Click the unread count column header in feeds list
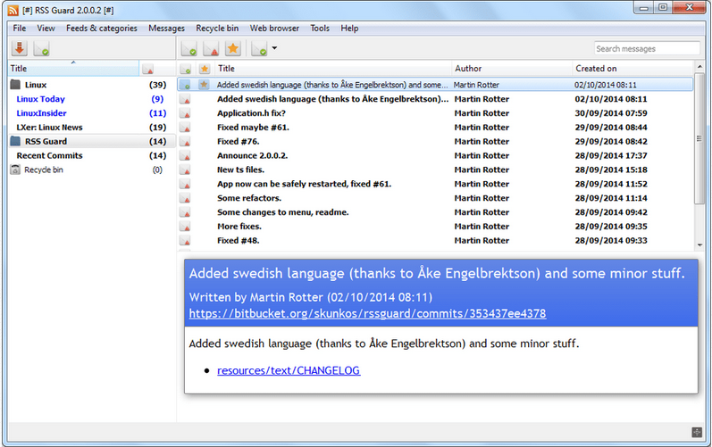This screenshot has height=447, width=712. 148,69
